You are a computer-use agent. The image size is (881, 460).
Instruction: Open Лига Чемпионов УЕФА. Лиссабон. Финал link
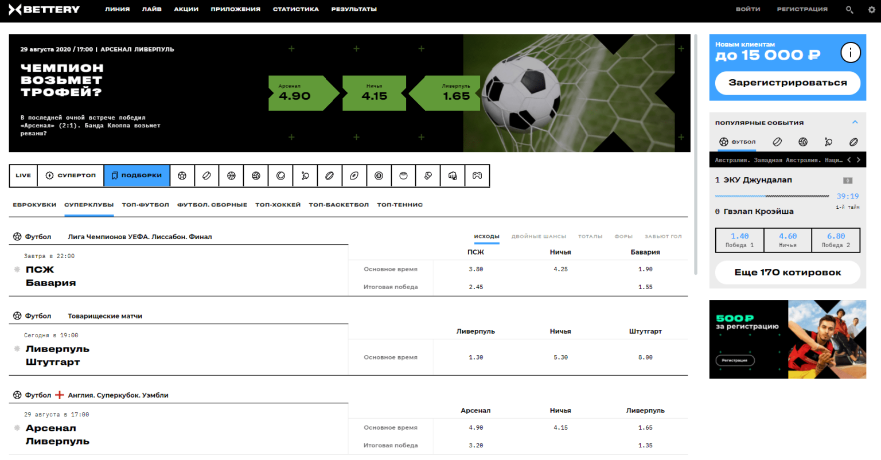(140, 237)
